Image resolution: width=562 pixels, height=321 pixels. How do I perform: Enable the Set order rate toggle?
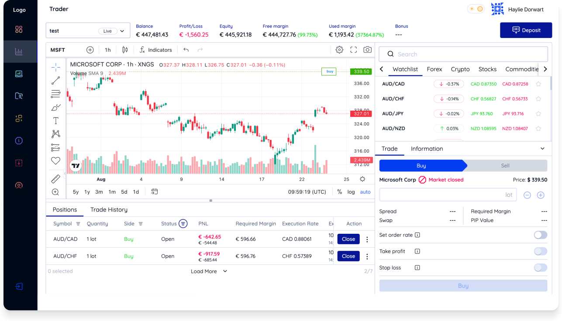click(x=540, y=235)
